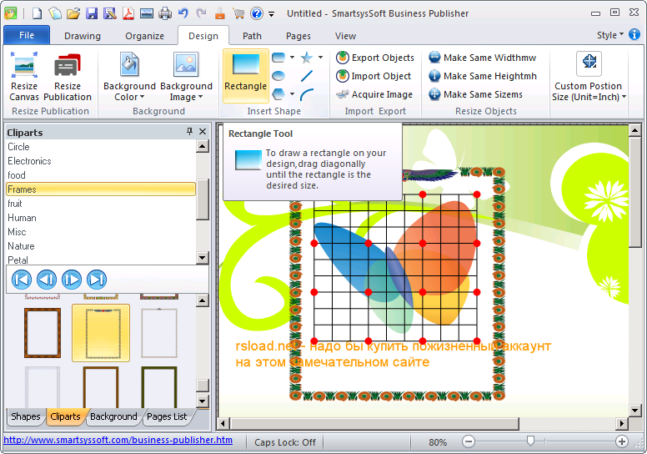Select the straight line tool
Screen dimensions: 647x454
(307, 76)
